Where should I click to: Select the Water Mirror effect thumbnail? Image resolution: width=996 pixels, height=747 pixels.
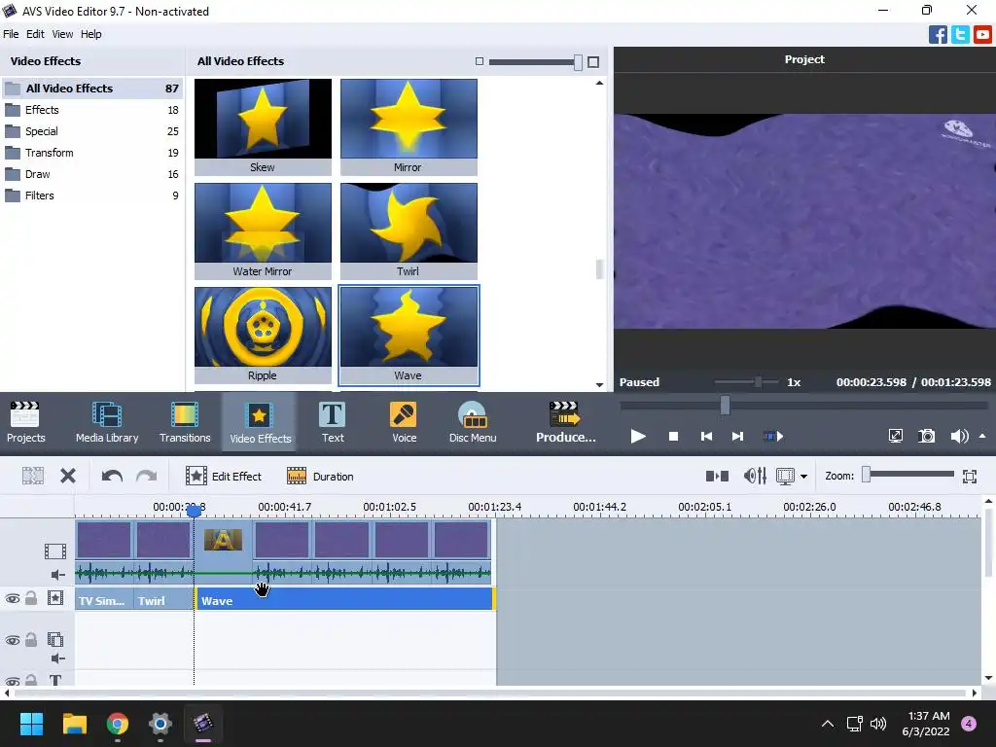pyautogui.click(x=263, y=231)
